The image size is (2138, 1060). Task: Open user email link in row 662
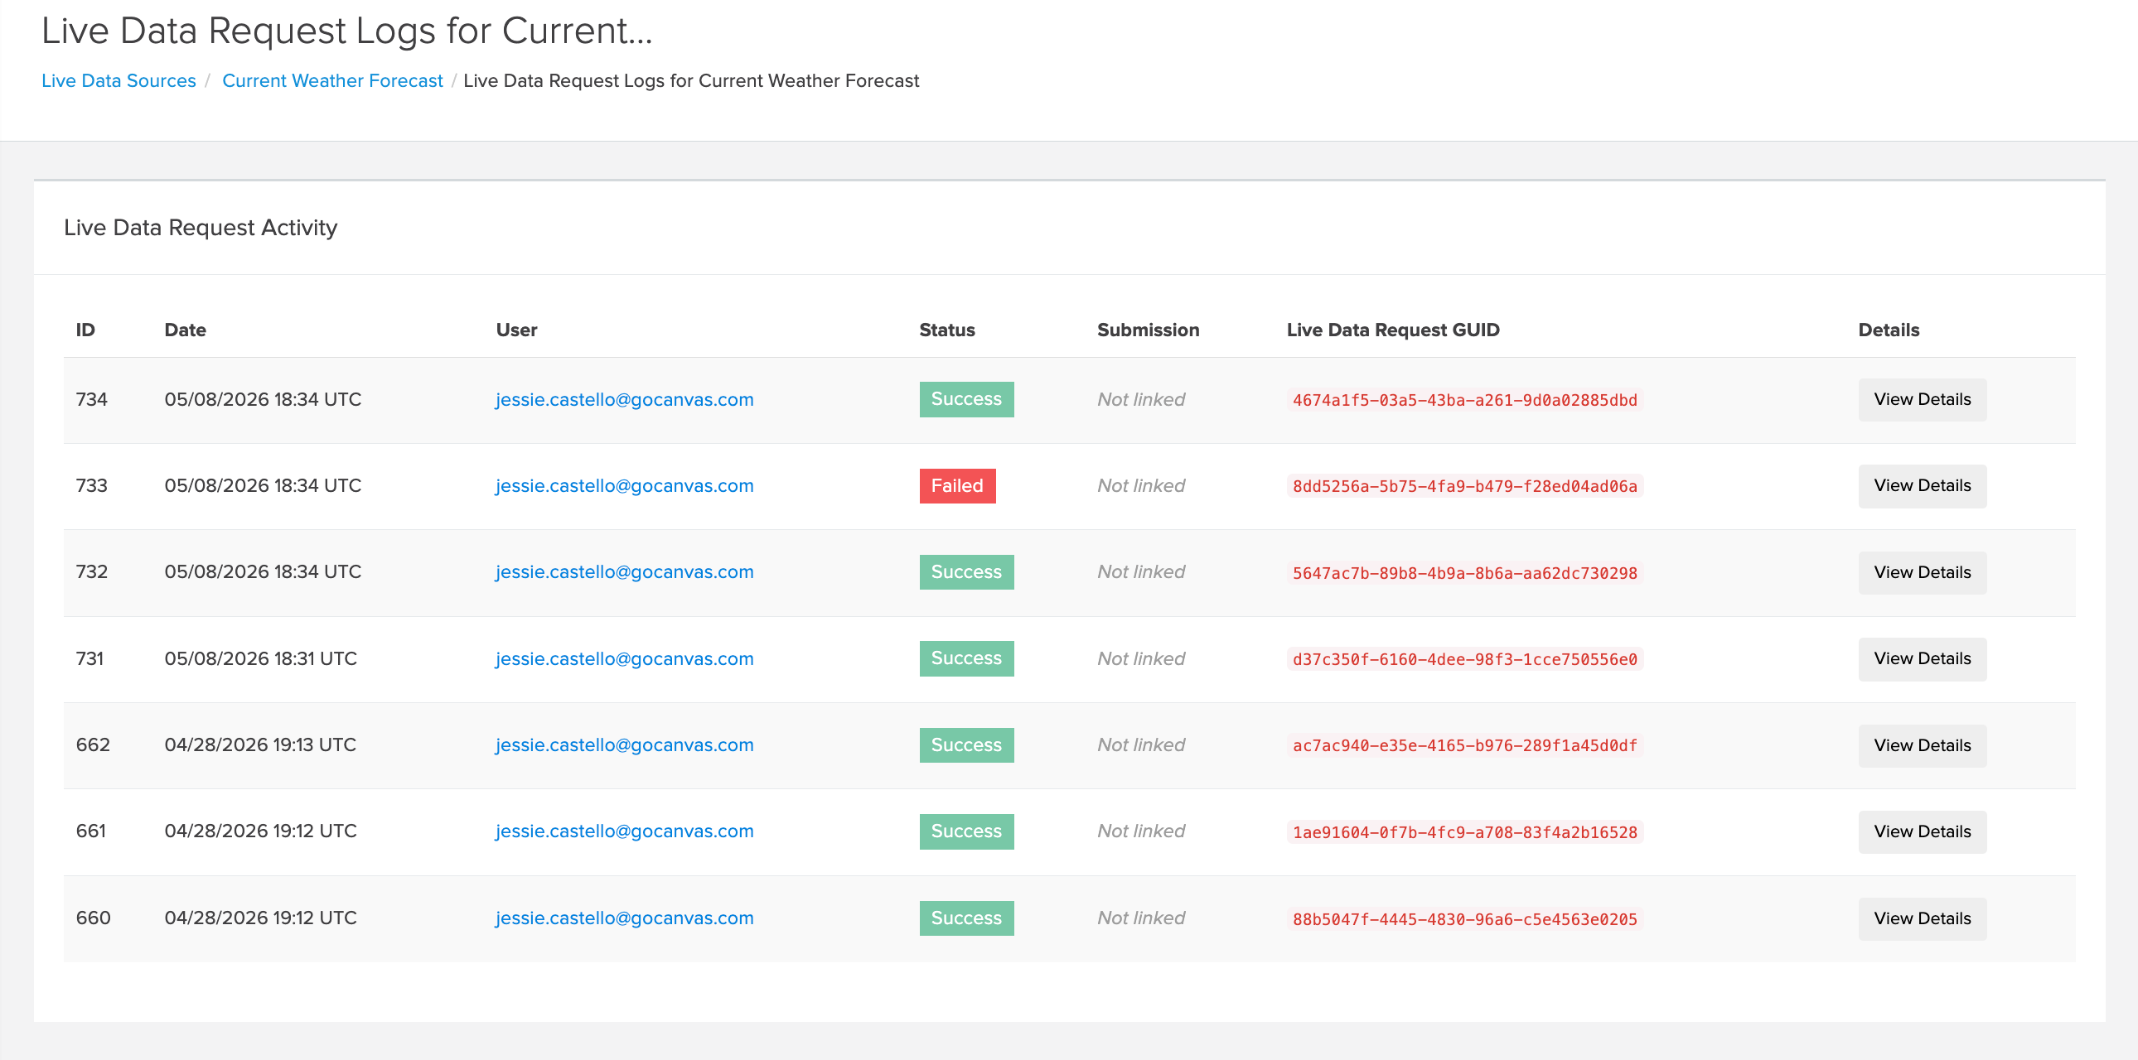click(x=624, y=744)
